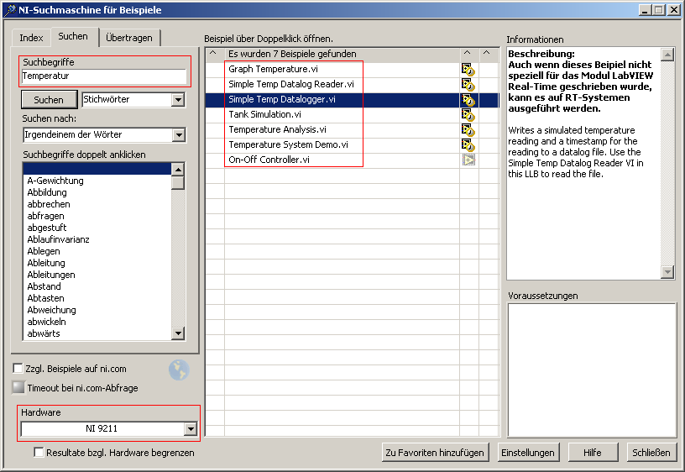Click the Suchbegriffe text field with Temperatur

(104, 76)
